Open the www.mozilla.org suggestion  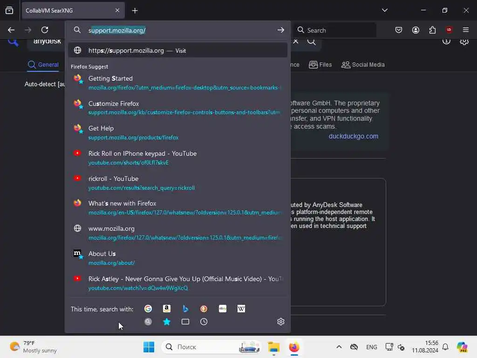click(177, 233)
